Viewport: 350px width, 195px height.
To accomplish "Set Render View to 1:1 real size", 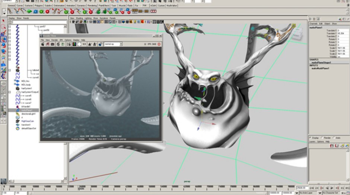I will coord(84,44).
